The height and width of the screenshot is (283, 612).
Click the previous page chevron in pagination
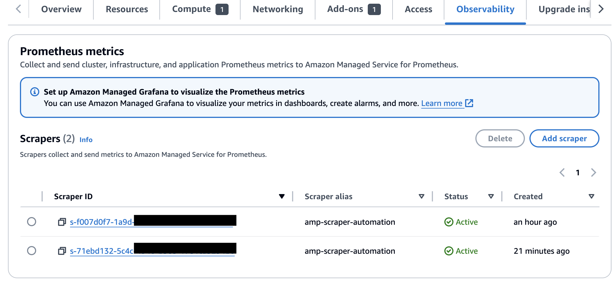click(562, 172)
